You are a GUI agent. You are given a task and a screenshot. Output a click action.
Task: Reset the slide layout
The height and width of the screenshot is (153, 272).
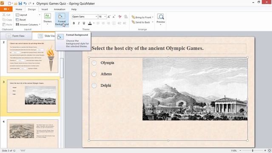click(21, 20)
